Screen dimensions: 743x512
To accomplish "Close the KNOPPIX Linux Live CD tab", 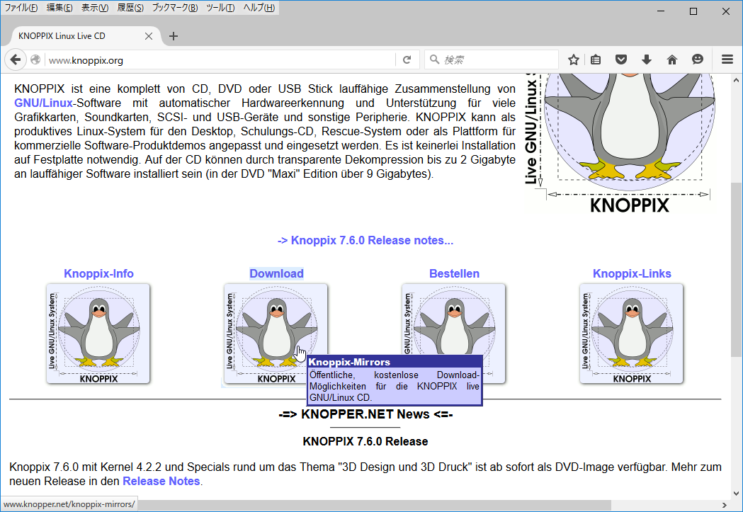I will pos(148,36).
